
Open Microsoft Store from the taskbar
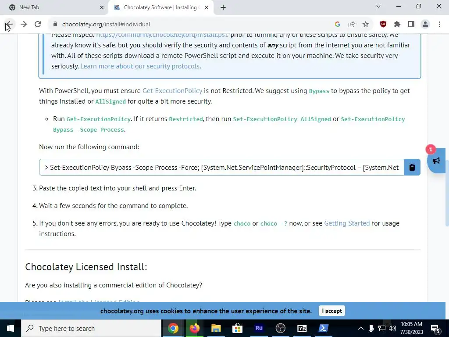click(x=237, y=328)
